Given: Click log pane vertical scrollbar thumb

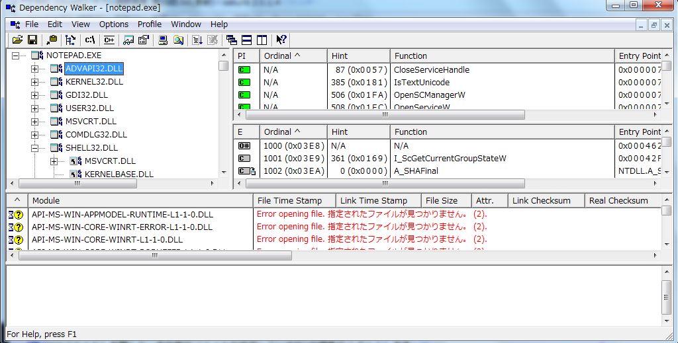Looking at the screenshot, I should point(666,297).
